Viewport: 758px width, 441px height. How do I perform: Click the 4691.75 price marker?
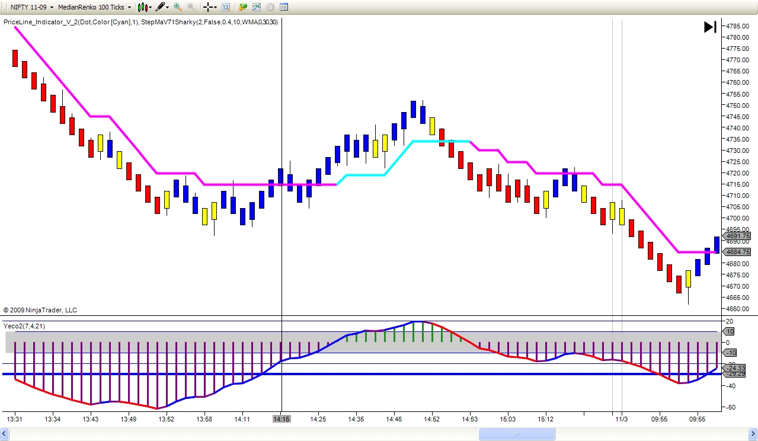737,236
